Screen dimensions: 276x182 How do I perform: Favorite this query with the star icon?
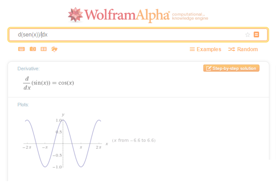[247, 35]
